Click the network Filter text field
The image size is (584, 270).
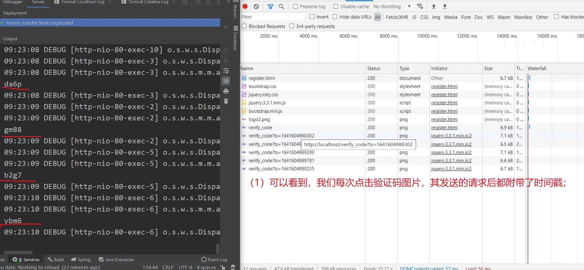click(x=272, y=17)
